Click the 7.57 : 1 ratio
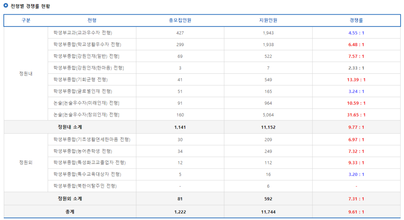Image resolution: width=404 pixels, height=220 pixels. click(356, 56)
